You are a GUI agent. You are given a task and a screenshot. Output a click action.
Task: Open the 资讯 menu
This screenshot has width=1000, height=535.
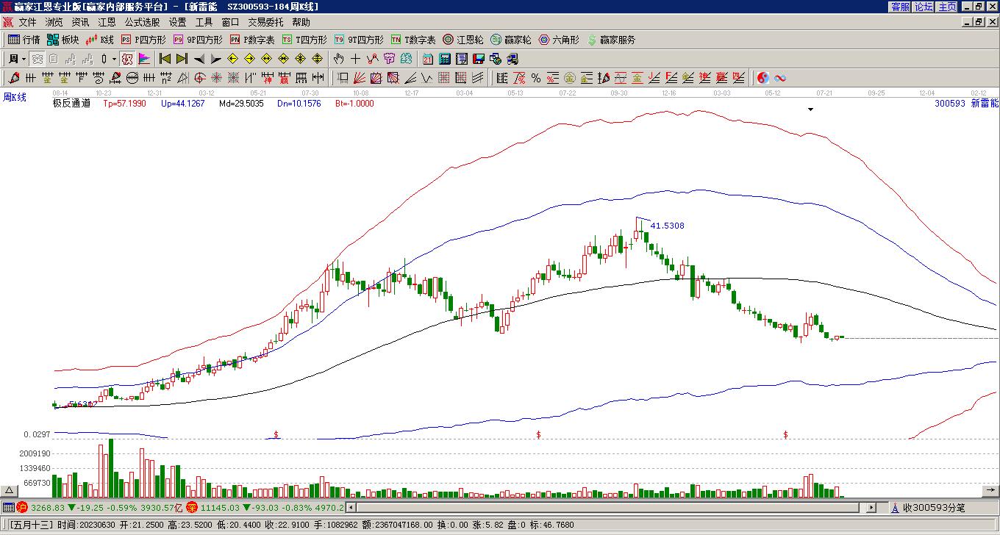coord(80,23)
